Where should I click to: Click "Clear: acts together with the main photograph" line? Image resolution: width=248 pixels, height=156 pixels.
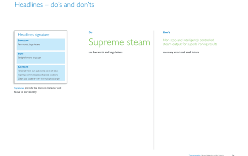coord(39,79)
